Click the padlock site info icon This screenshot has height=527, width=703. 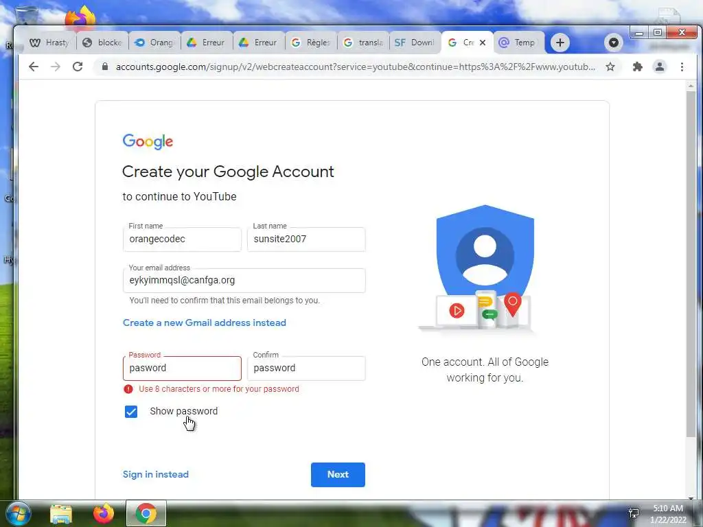click(105, 67)
